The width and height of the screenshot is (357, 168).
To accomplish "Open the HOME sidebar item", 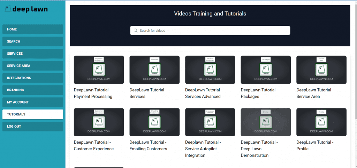I will click(x=33, y=29).
